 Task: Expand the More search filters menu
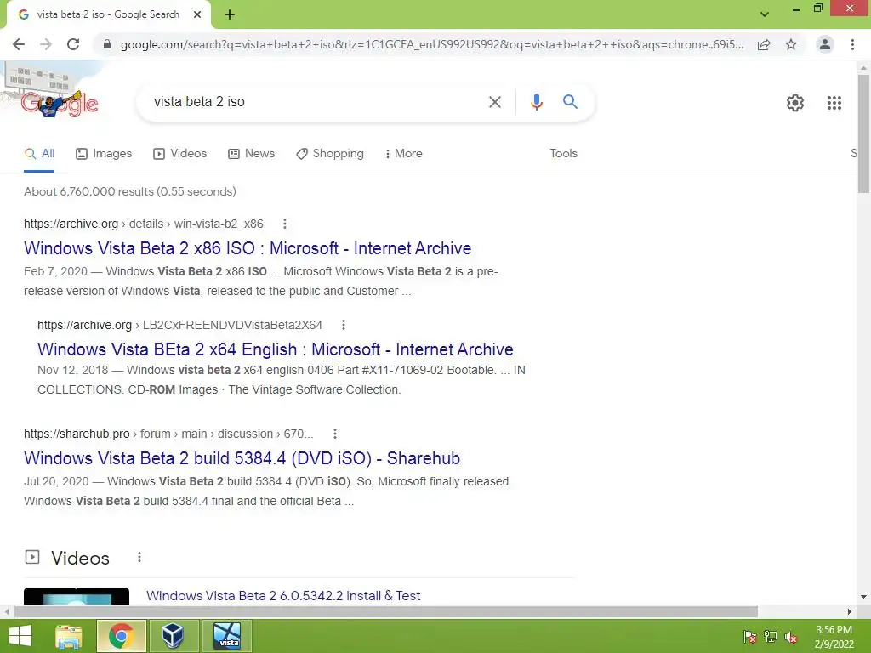(x=404, y=153)
